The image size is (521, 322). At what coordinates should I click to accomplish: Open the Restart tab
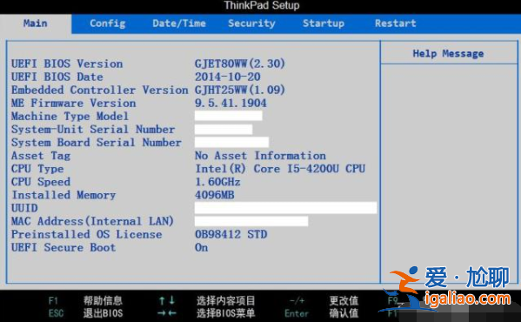396,23
